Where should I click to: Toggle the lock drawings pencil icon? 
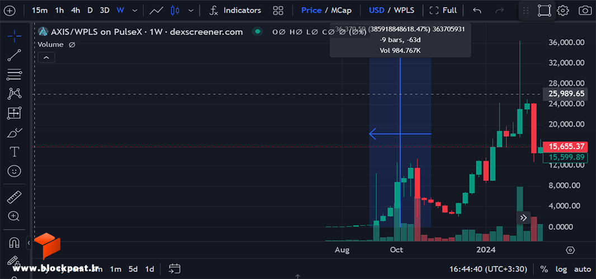[x=13, y=261]
